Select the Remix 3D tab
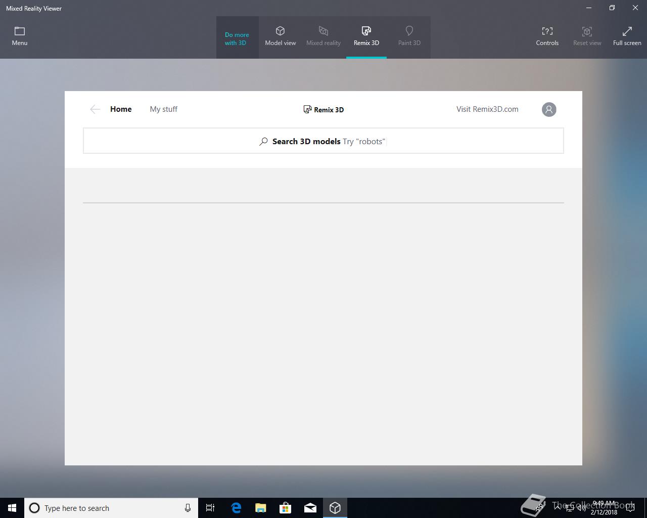Viewport: 647px width, 518px height. click(x=366, y=36)
